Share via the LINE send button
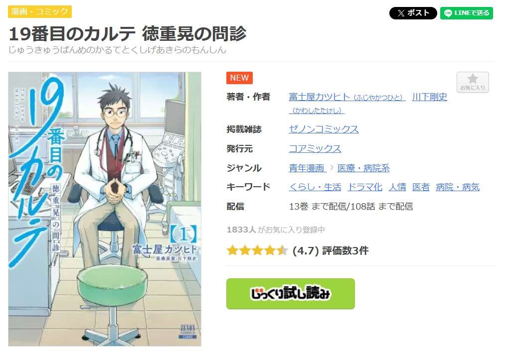 [466, 13]
